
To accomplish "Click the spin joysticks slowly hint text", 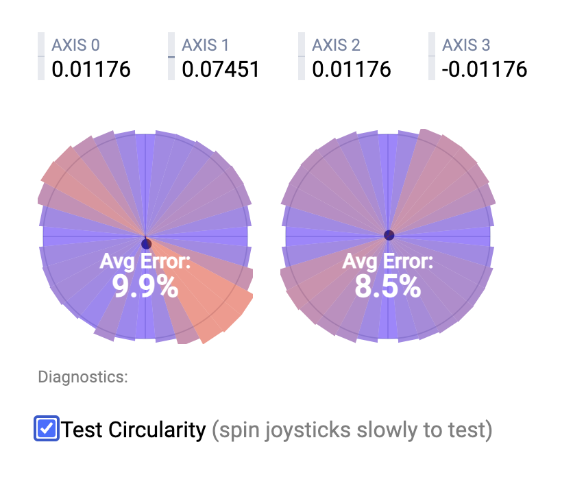I will [x=352, y=430].
